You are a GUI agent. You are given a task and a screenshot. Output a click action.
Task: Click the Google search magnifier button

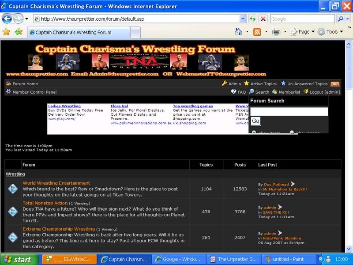[340, 19]
